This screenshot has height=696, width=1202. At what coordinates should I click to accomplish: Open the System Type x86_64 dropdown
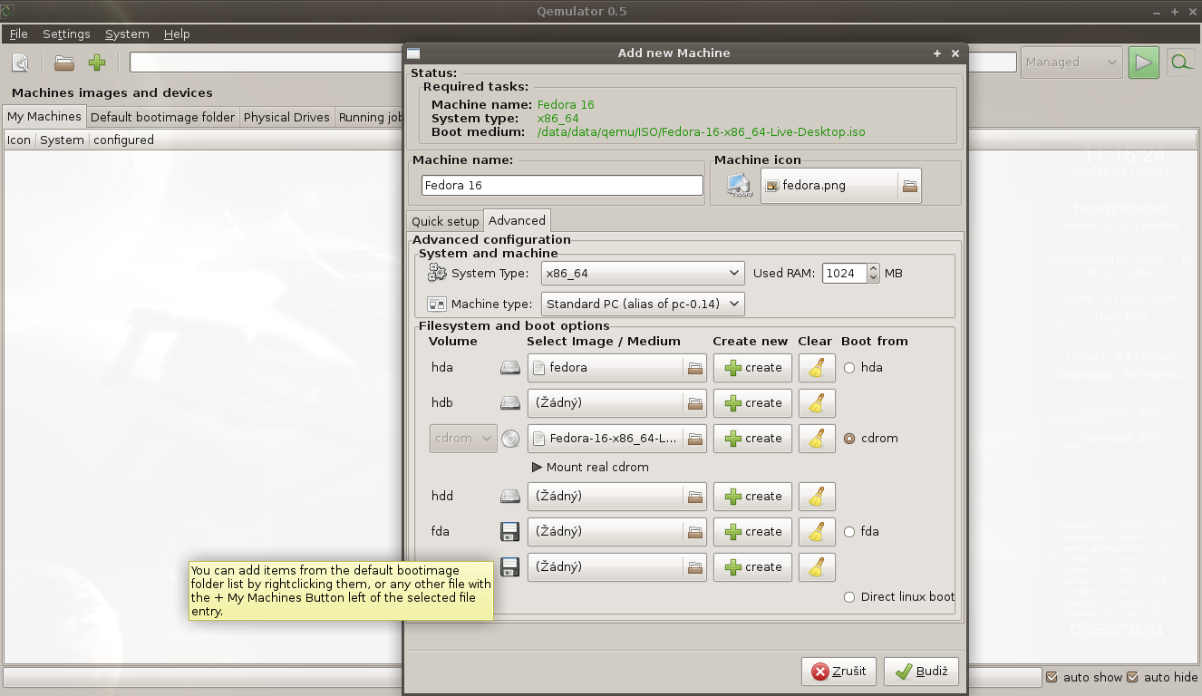pyautogui.click(x=643, y=273)
